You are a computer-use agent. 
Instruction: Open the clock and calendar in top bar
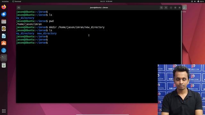[x=106, y=1]
